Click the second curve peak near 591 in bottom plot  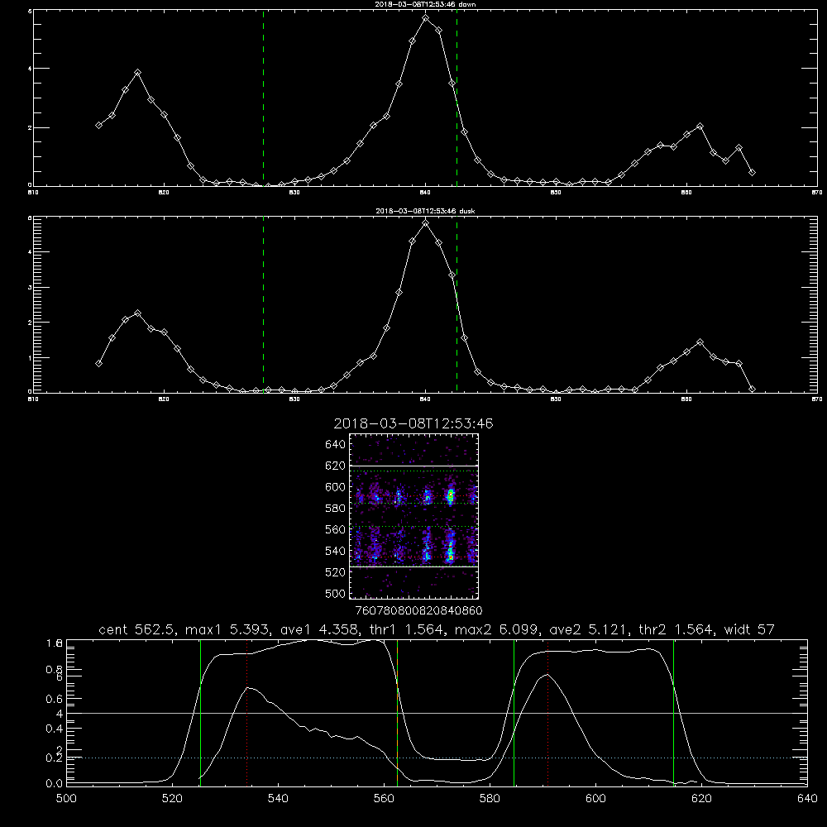coord(547,675)
